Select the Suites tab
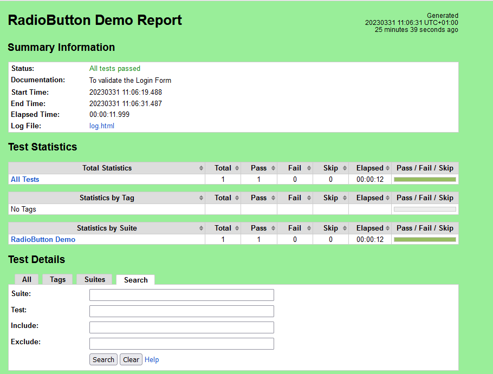The image size is (493, 374). [95, 279]
